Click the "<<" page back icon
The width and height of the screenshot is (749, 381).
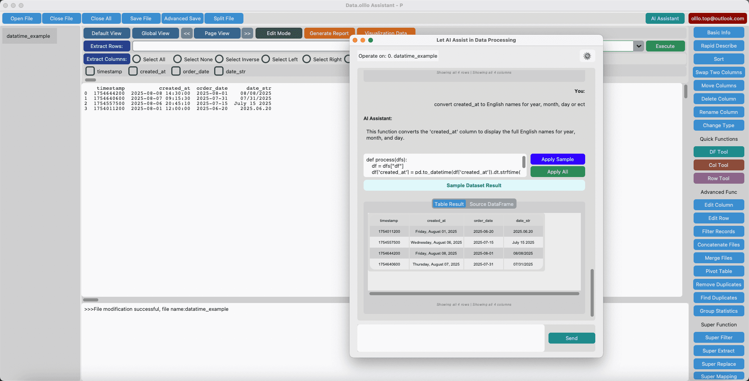pos(186,33)
